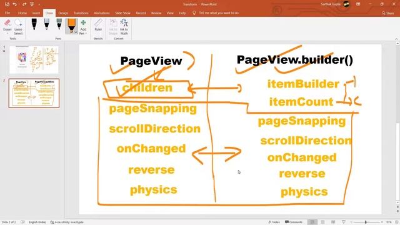Collapse the ribbon with the chevron
This screenshot has width=400, height=225.
point(396,39)
